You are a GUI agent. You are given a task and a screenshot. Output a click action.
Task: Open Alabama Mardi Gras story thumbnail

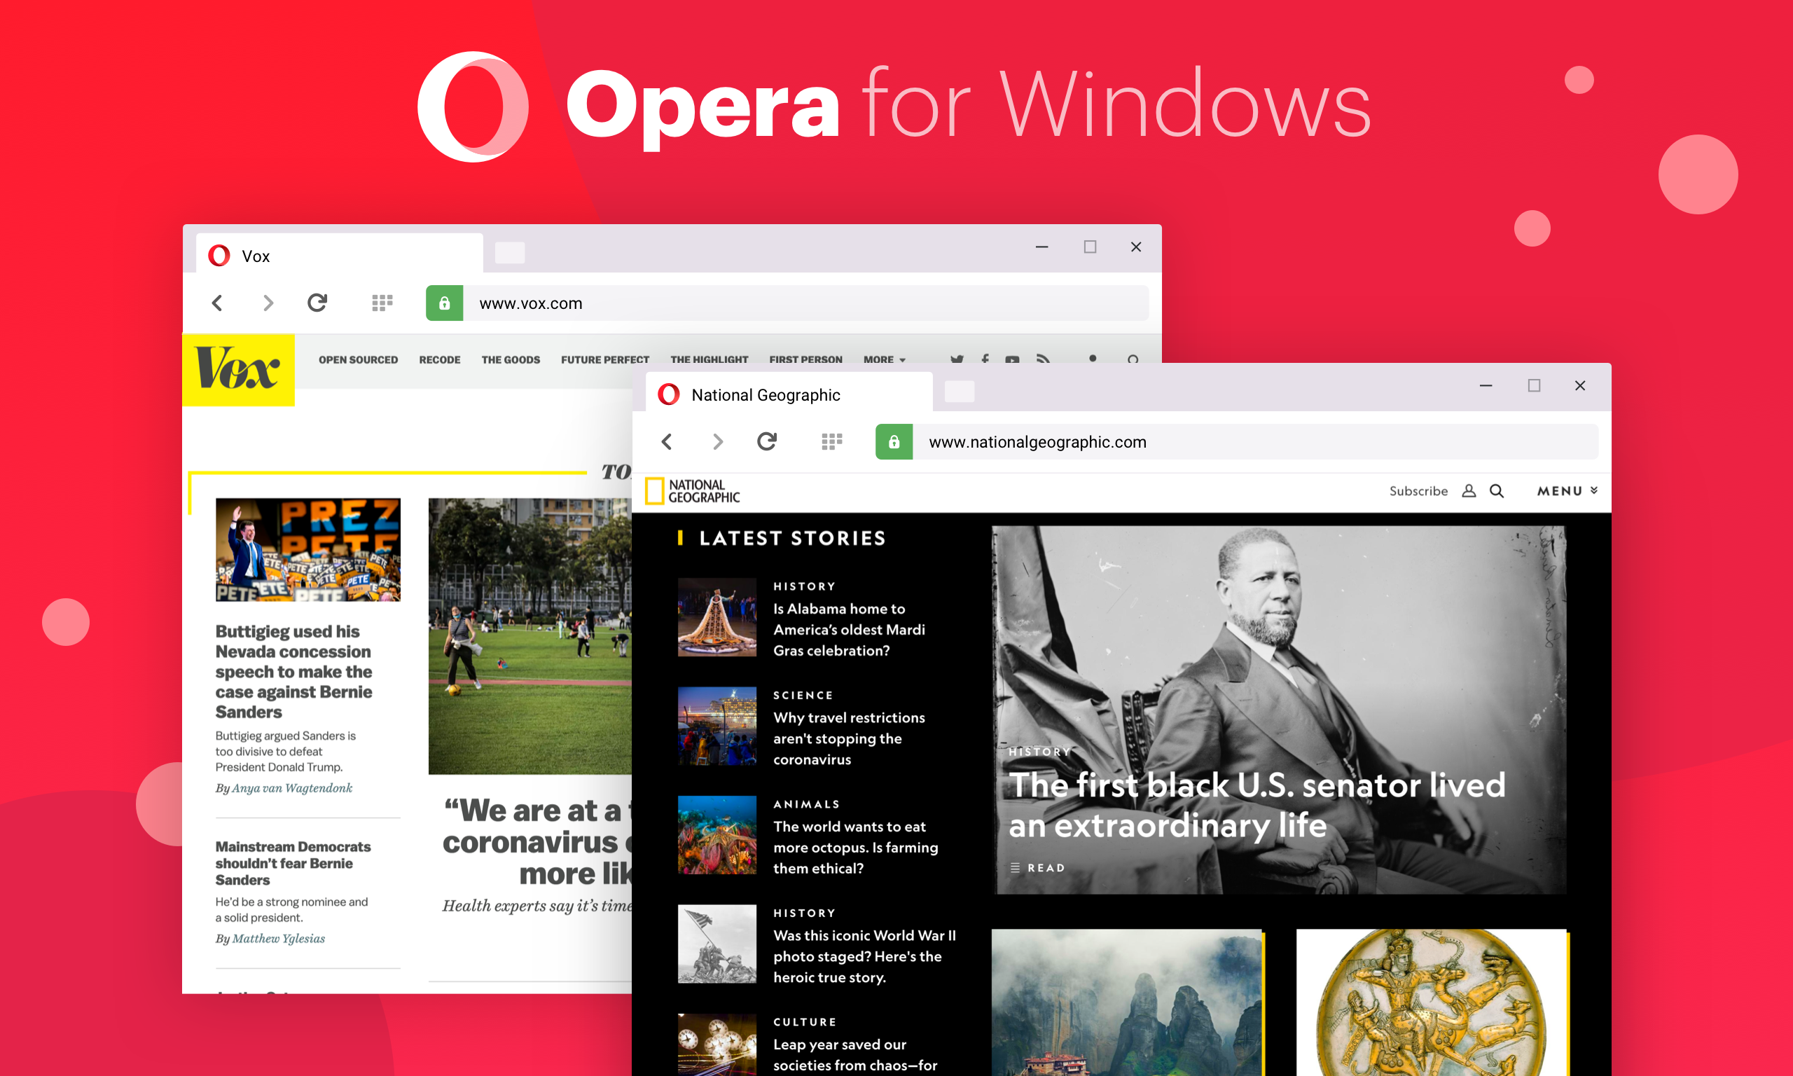coord(716,617)
